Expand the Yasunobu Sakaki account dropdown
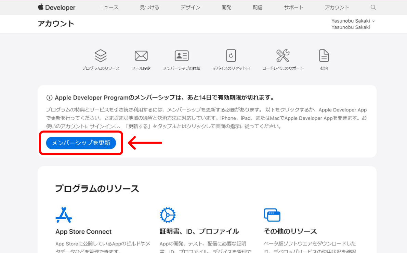Viewport: 407px width, 253px height. tap(353, 21)
